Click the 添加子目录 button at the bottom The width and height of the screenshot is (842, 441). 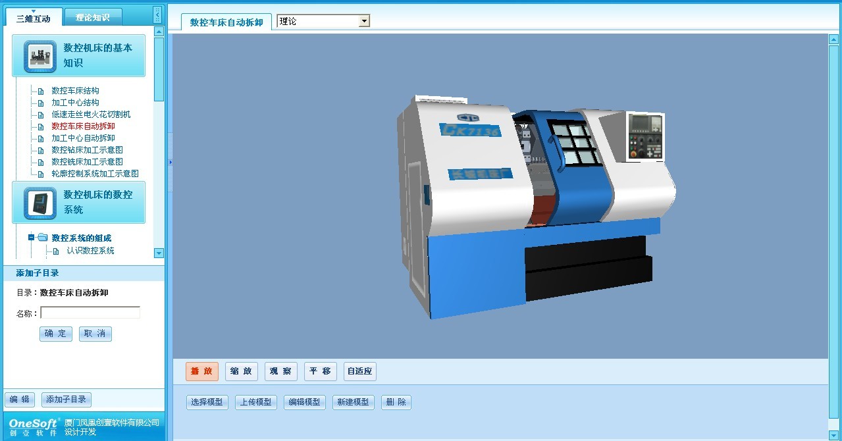(x=66, y=400)
